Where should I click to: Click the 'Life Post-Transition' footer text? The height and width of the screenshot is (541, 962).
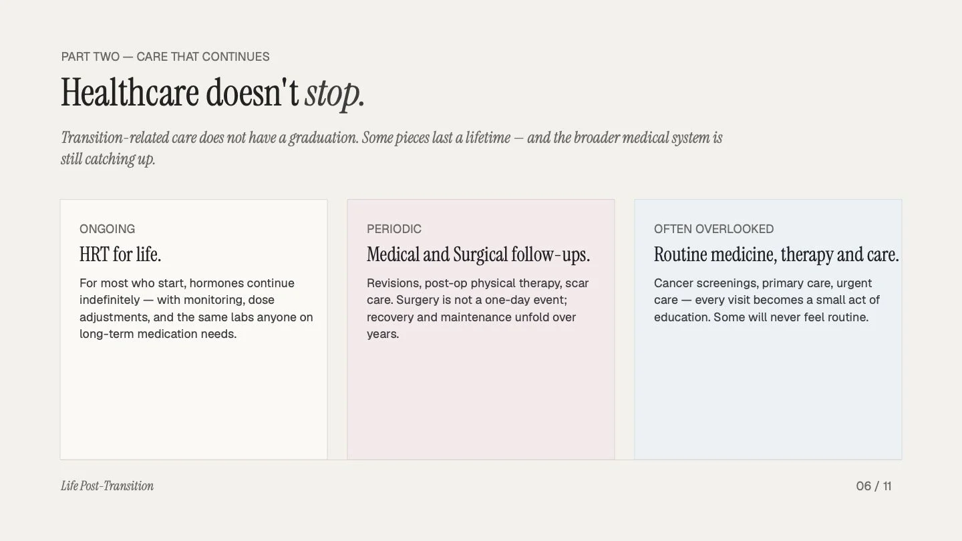pyautogui.click(x=107, y=486)
